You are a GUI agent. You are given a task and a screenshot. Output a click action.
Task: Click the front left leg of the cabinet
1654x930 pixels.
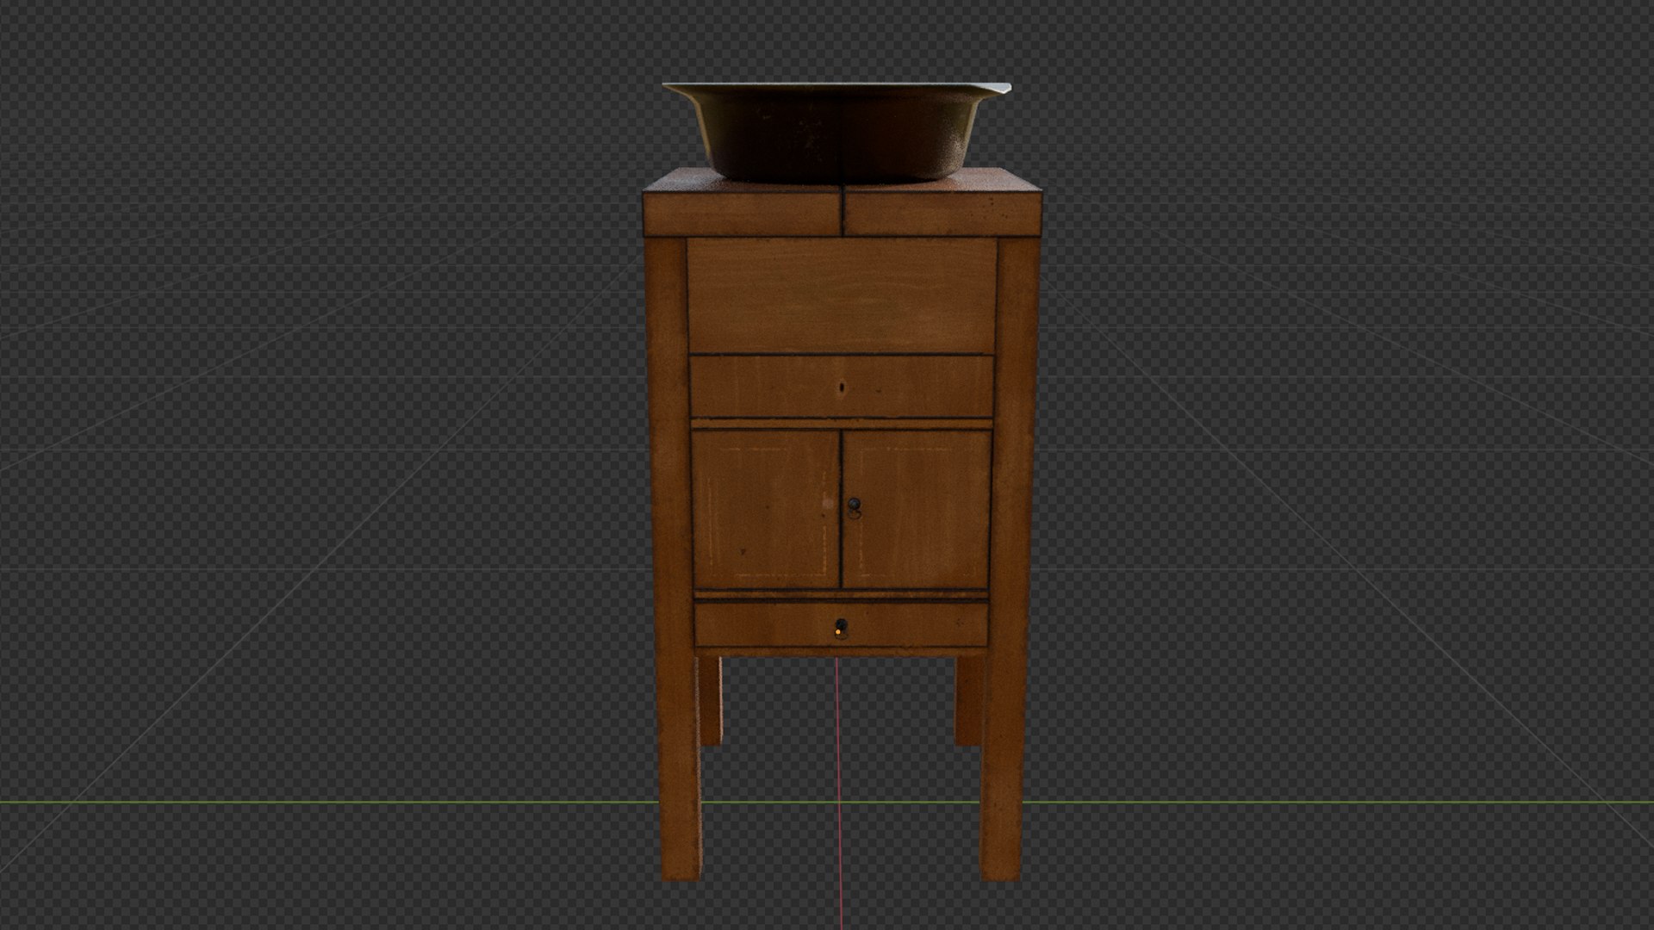click(x=675, y=560)
